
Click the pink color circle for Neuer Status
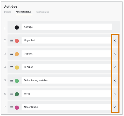(17, 108)
